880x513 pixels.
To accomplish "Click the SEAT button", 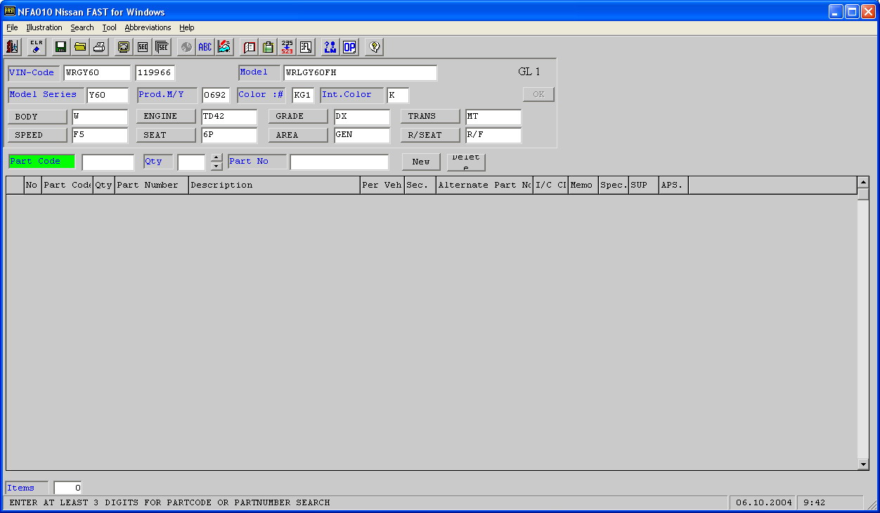I will [x=166, y=135].
